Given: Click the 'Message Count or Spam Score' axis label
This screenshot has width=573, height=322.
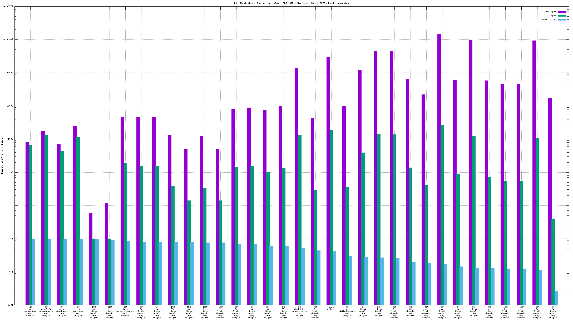Looking at the screenshot, I should coord(2,156).
